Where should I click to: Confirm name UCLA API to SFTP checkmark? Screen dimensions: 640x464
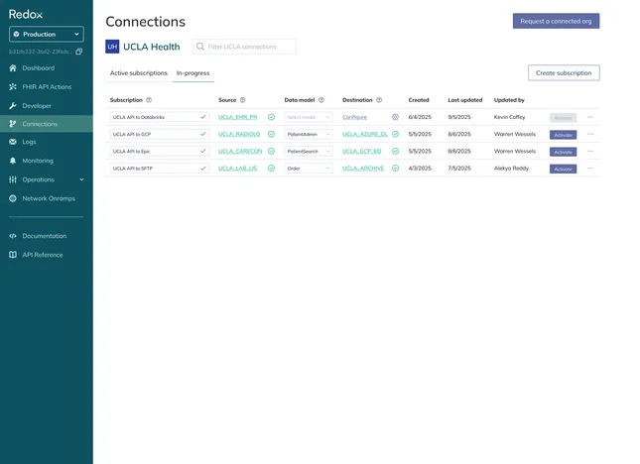tap(202, 169)
